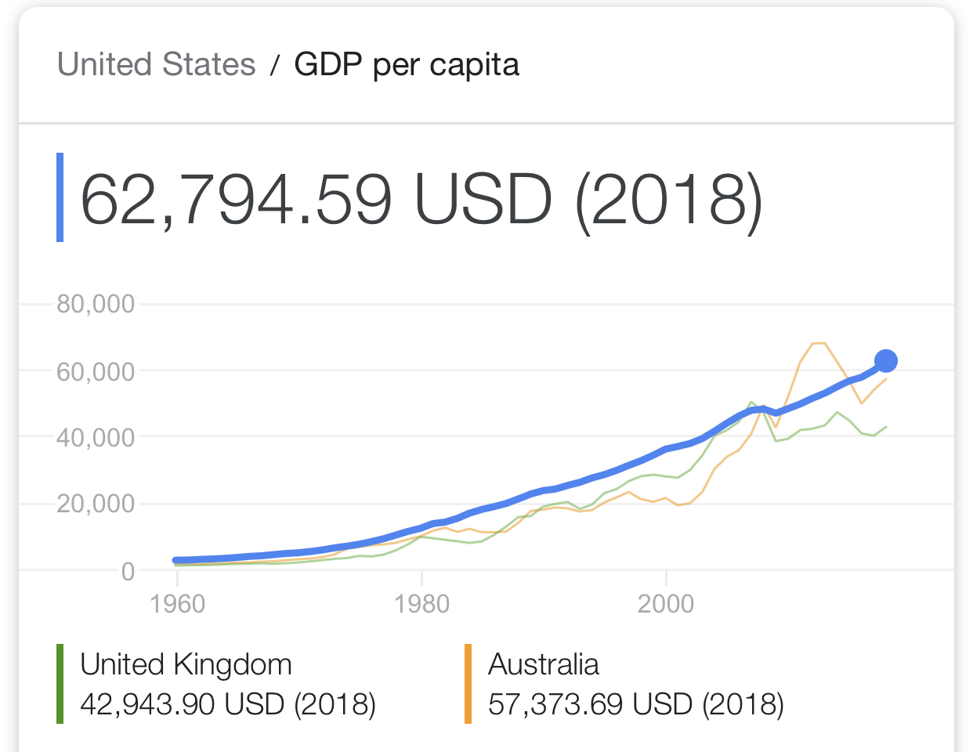Viewport: 973px width, 752px height.
Task: Click the 20,000 y-axis label
Action: point(96,504)
